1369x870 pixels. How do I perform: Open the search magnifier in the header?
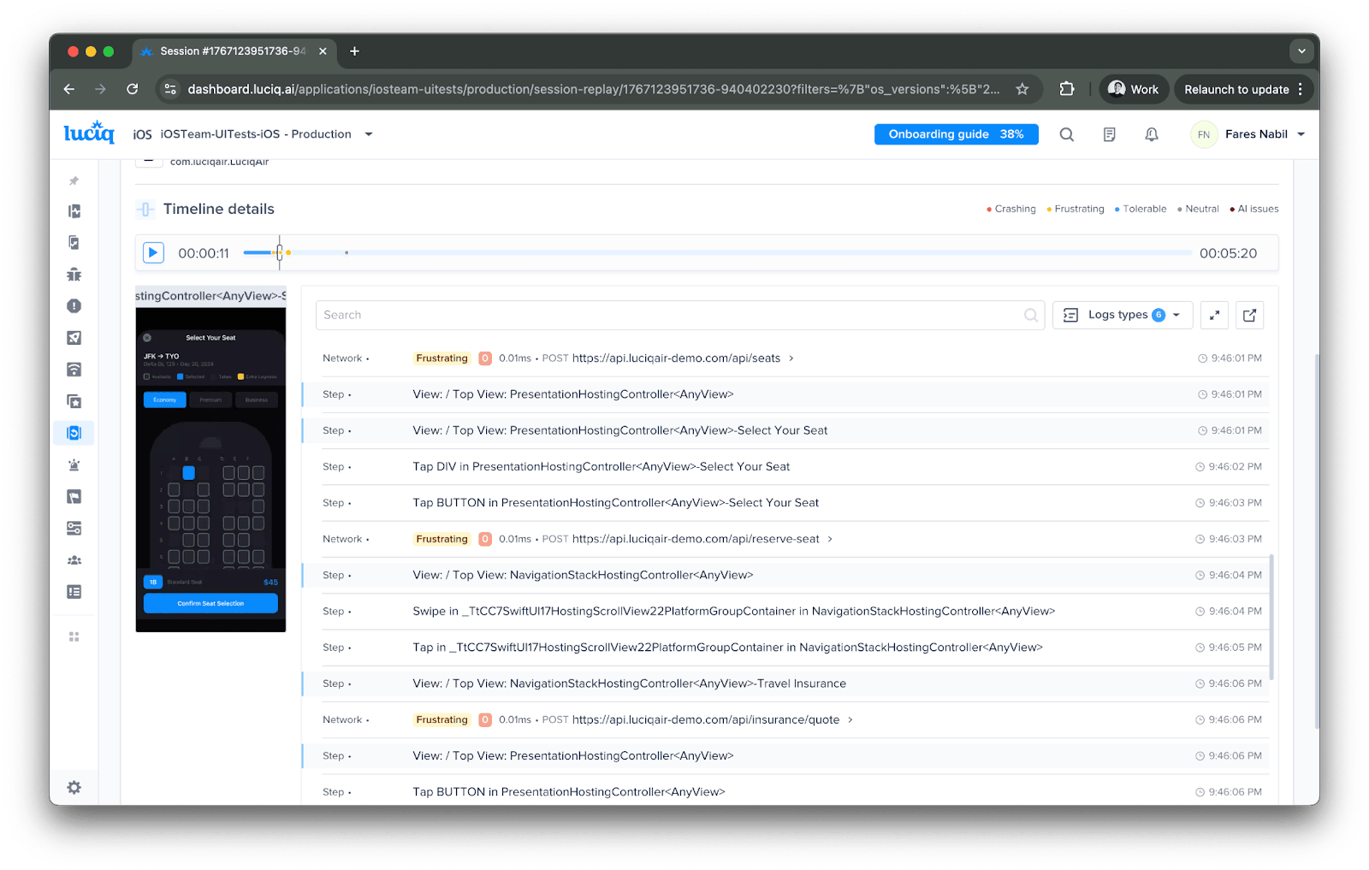pyautogui.click(x=1067, y=134)
